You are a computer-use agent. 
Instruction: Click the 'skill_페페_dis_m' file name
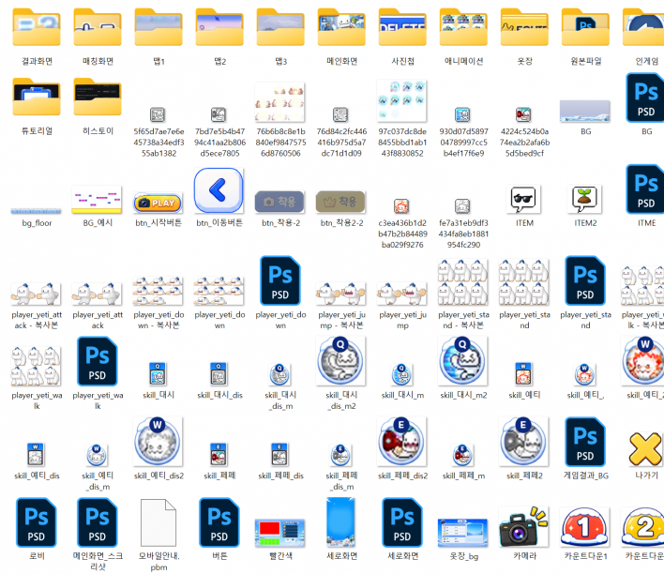click(x=341, y=481)
